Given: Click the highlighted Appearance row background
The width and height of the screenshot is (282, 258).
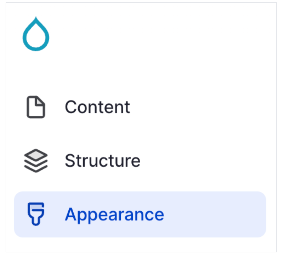Looking at the screenshot, I should click(216, 215).
